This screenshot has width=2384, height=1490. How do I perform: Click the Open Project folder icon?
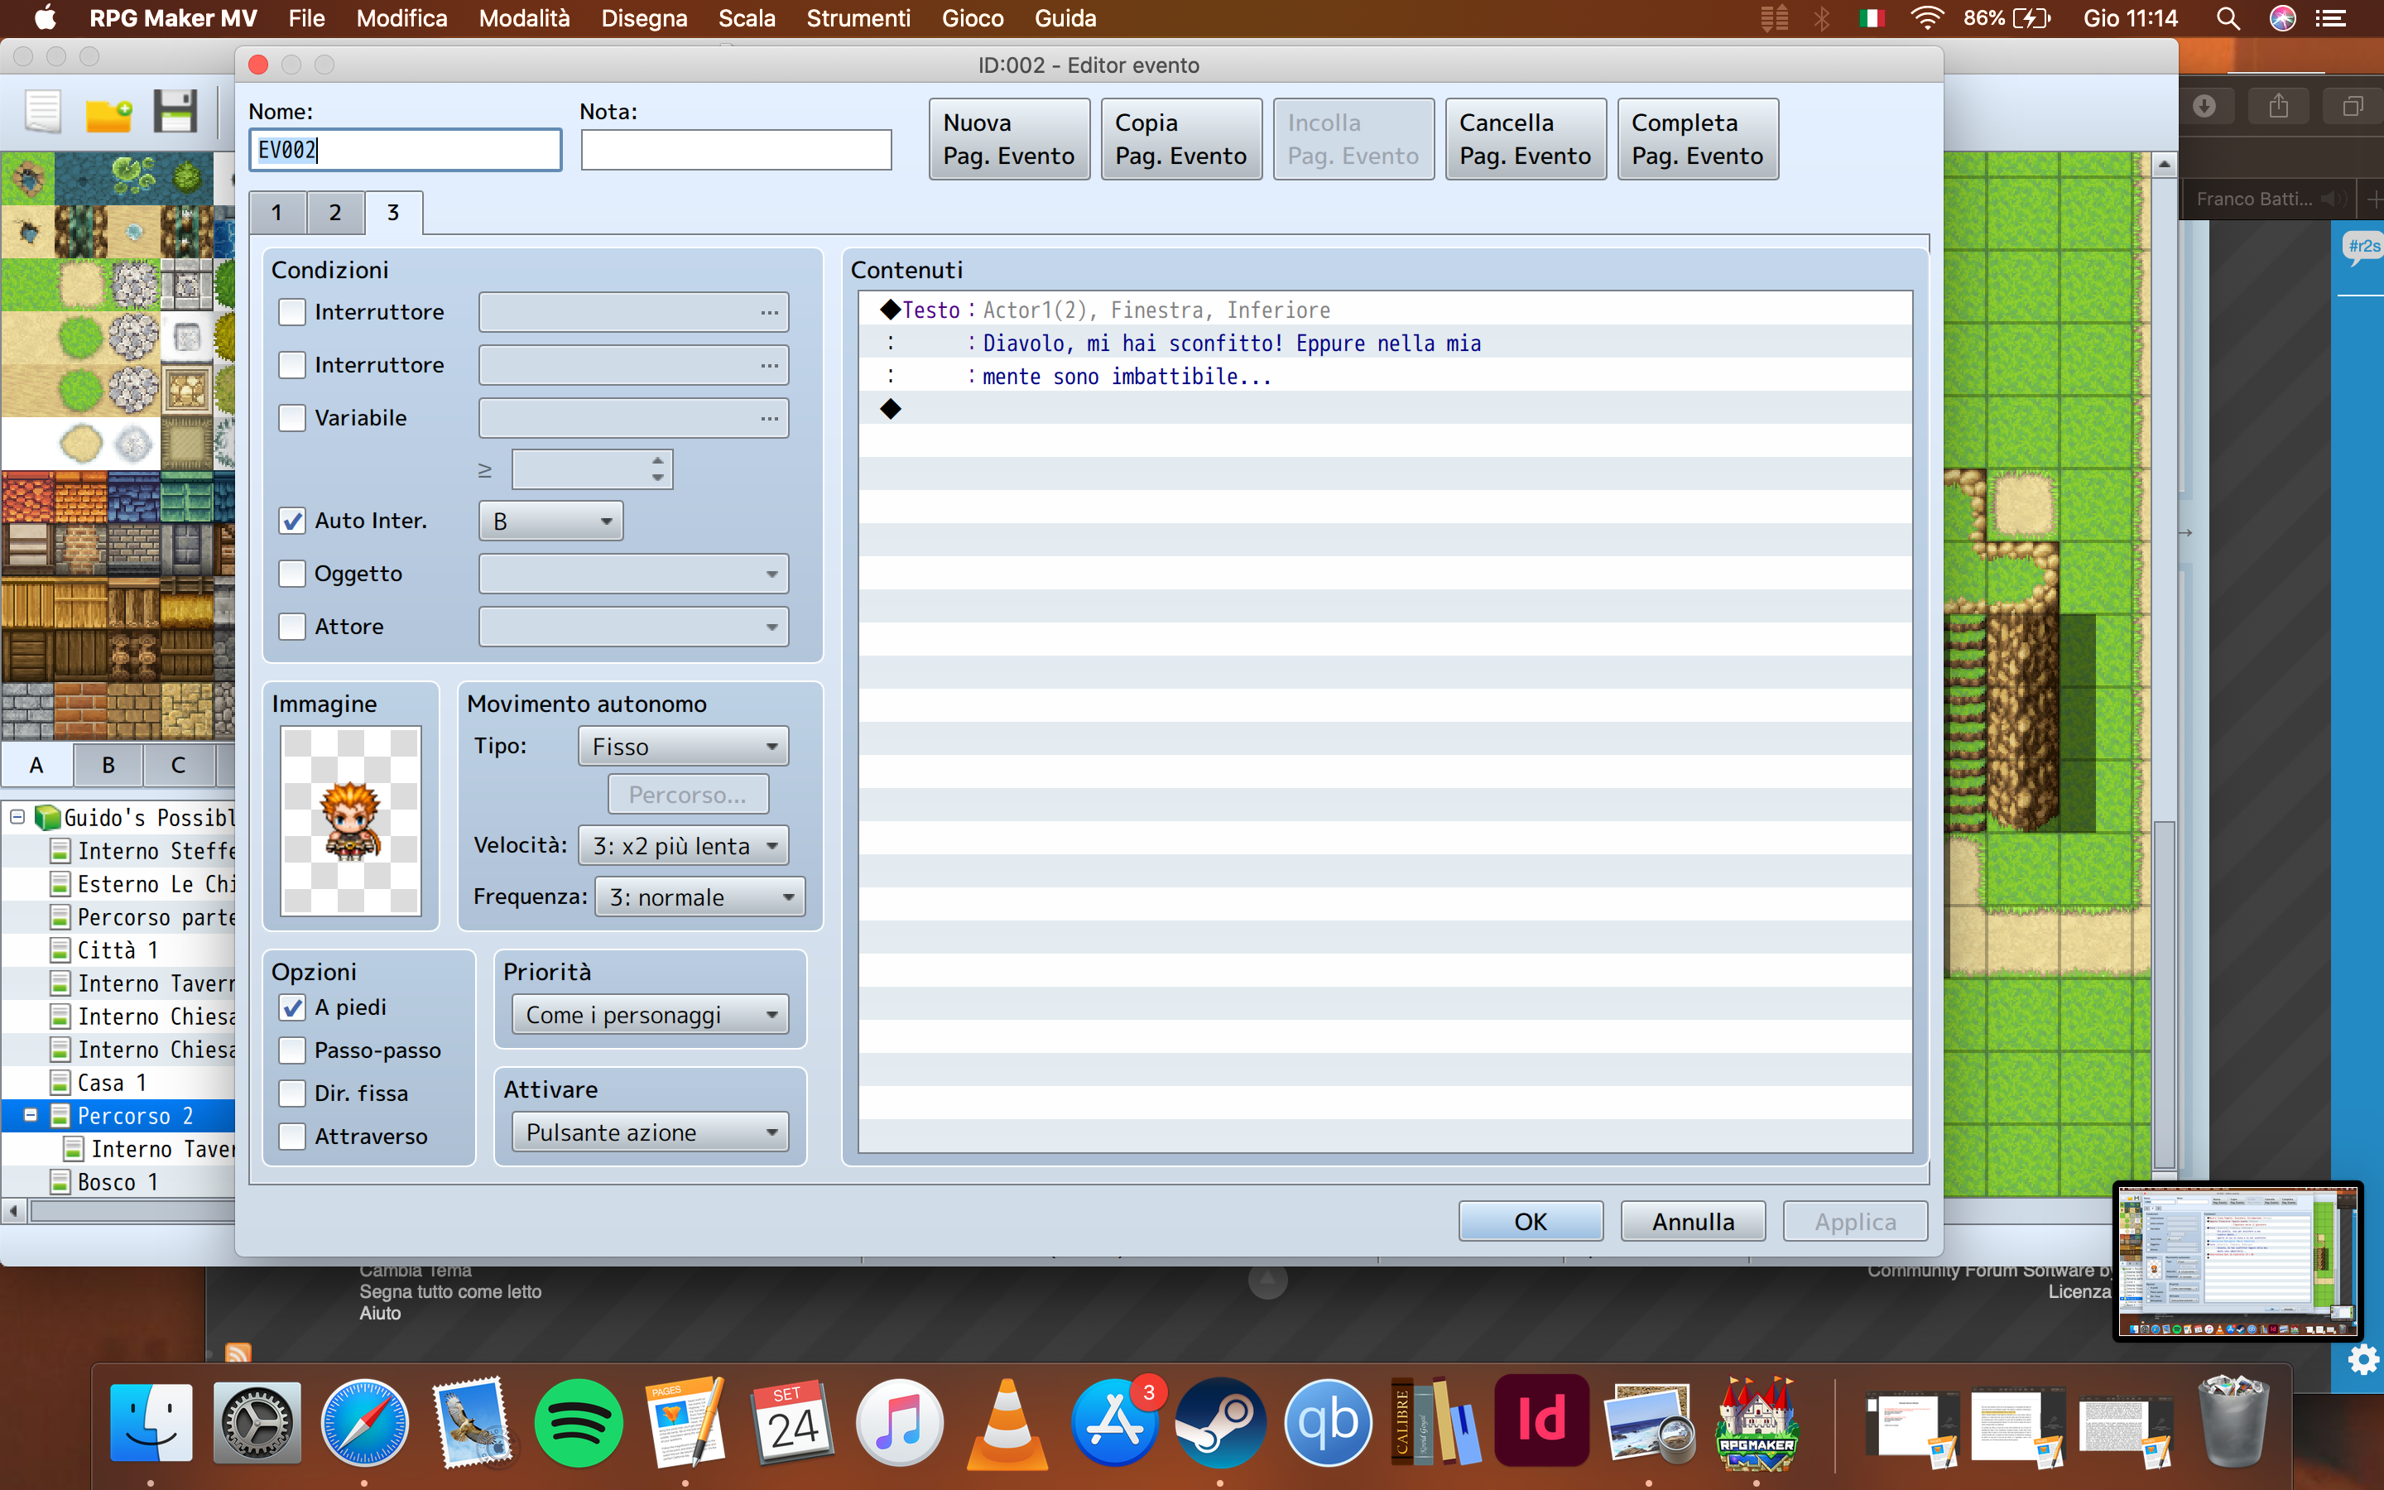pyautogui.click(x=108, y=113)
